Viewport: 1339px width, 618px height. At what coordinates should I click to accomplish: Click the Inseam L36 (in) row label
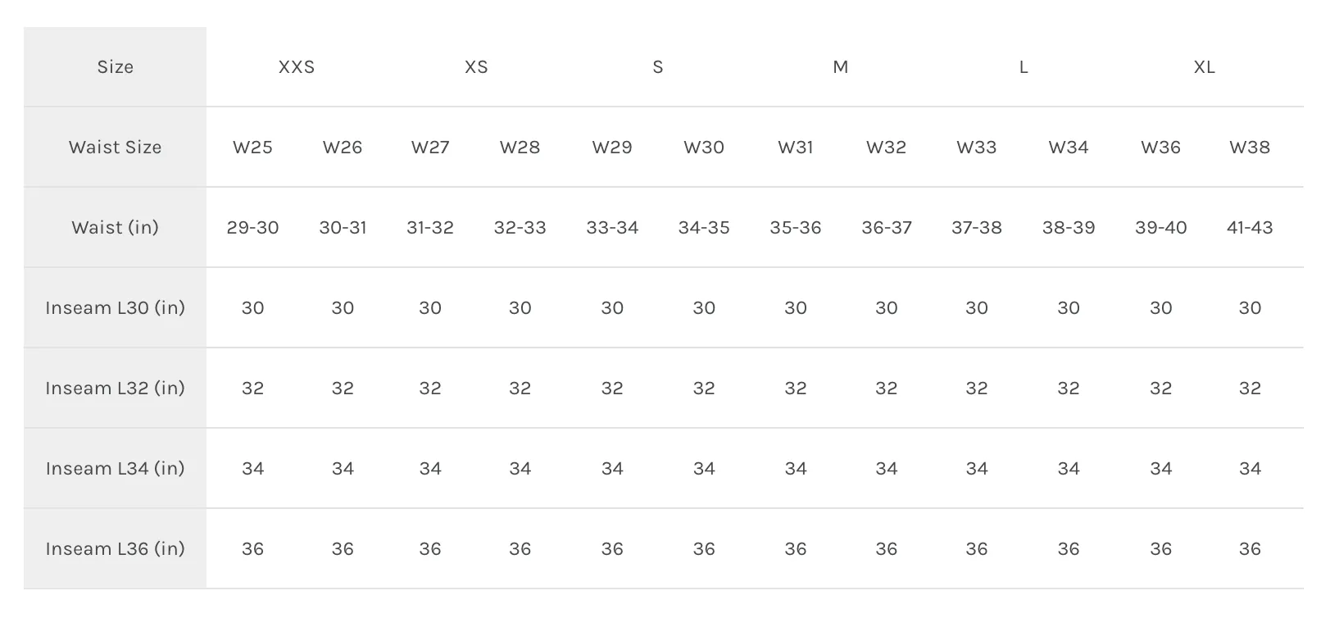pos(116,549)
